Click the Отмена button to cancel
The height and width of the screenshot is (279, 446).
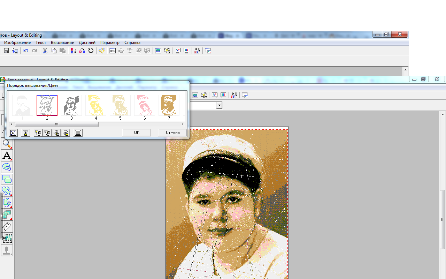pyautogui.click(x=172, y=133)
